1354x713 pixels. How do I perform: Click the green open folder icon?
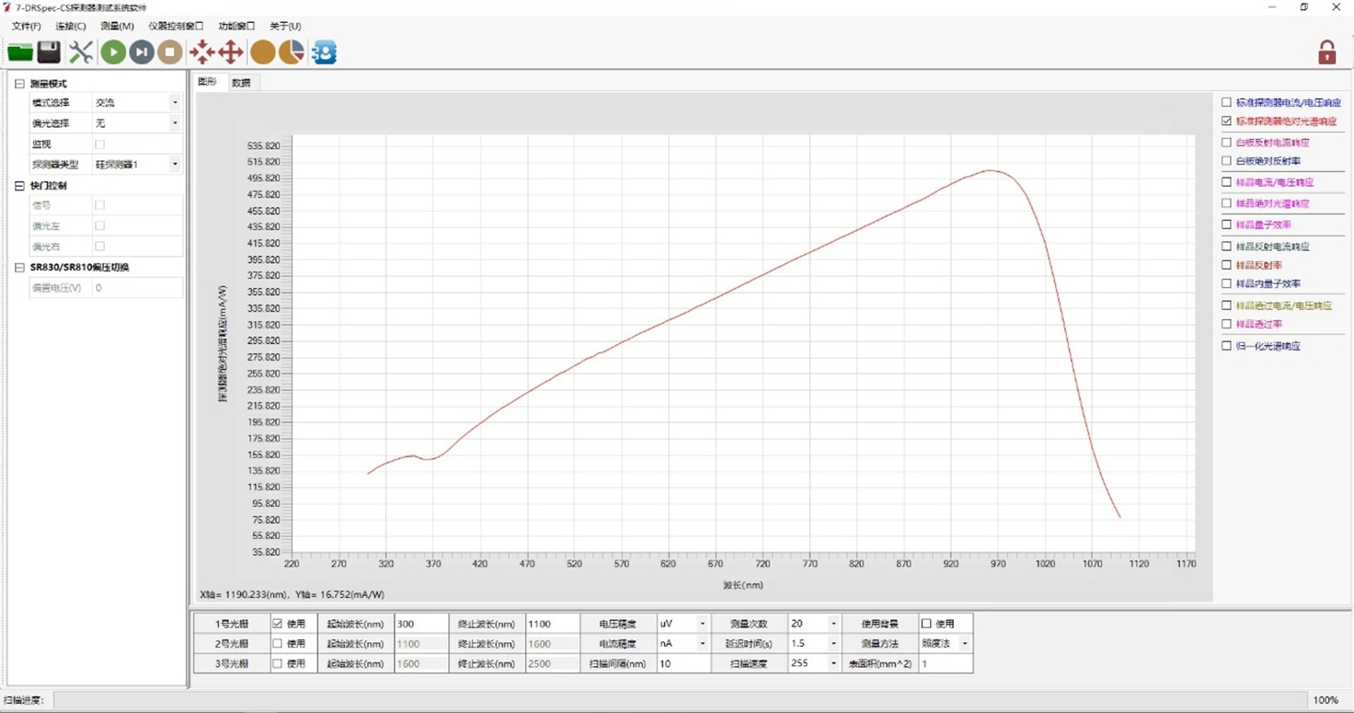pyautogui.click(x=20, y=52)
